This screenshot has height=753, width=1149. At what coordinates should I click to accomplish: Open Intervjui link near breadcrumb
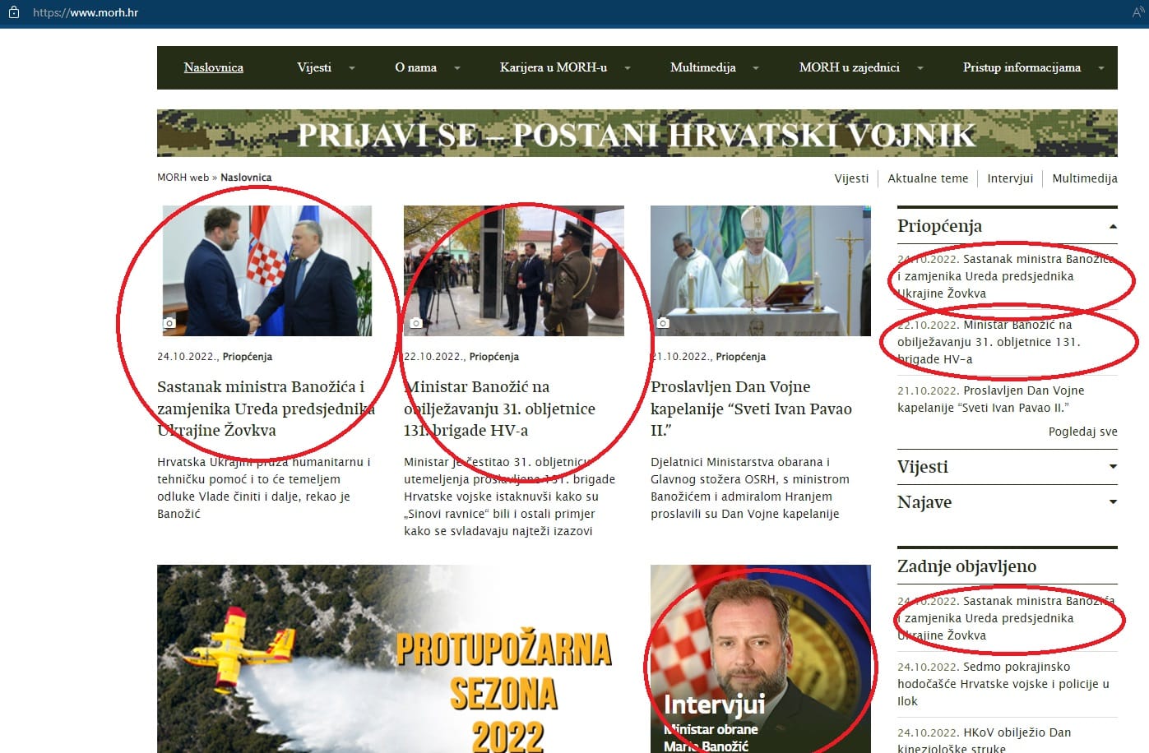[x=1009, y=178]
